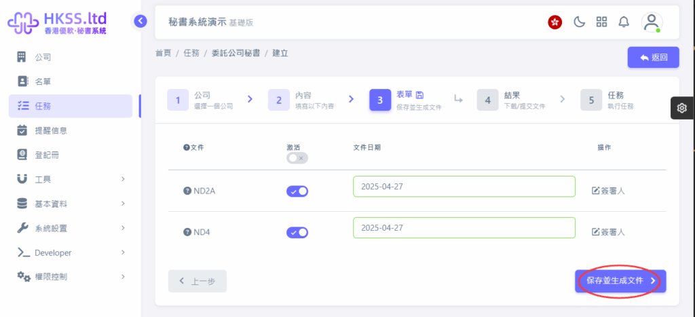
Task: Disable the ND2A activation toggle
Action: [x=297, y=191]
